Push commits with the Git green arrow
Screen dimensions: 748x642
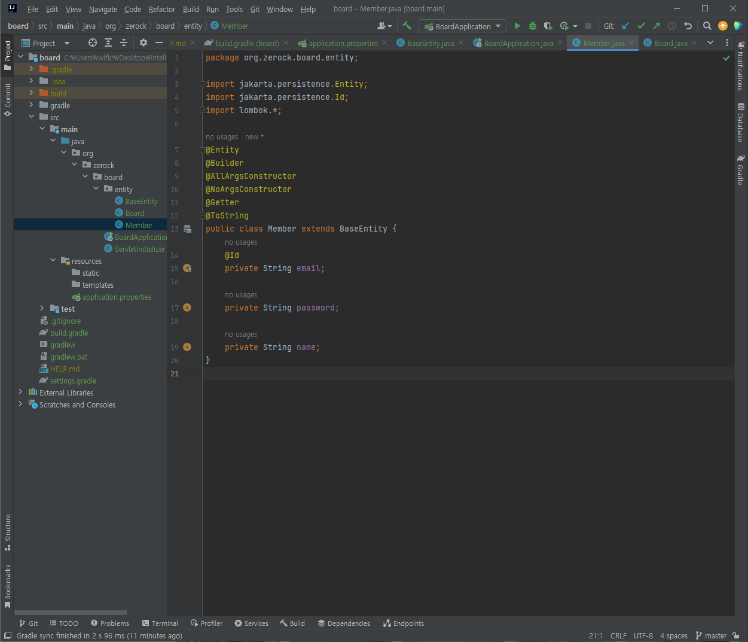click(657, 26)
